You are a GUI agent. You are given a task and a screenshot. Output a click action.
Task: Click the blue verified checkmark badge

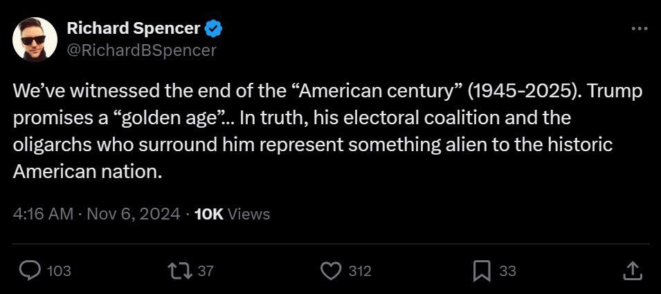tap(213, 28)
